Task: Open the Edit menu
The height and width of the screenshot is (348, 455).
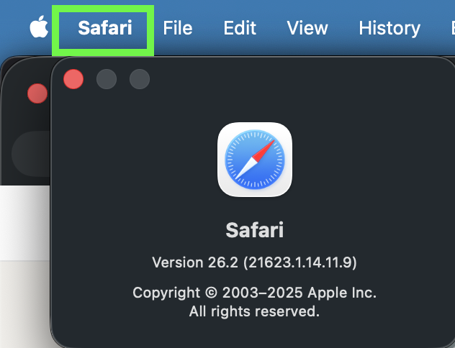Action: tap(240, 28)
